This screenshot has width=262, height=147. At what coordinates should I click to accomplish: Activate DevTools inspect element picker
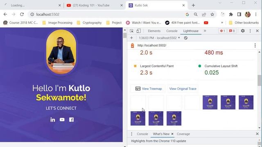tap(132, 31)
